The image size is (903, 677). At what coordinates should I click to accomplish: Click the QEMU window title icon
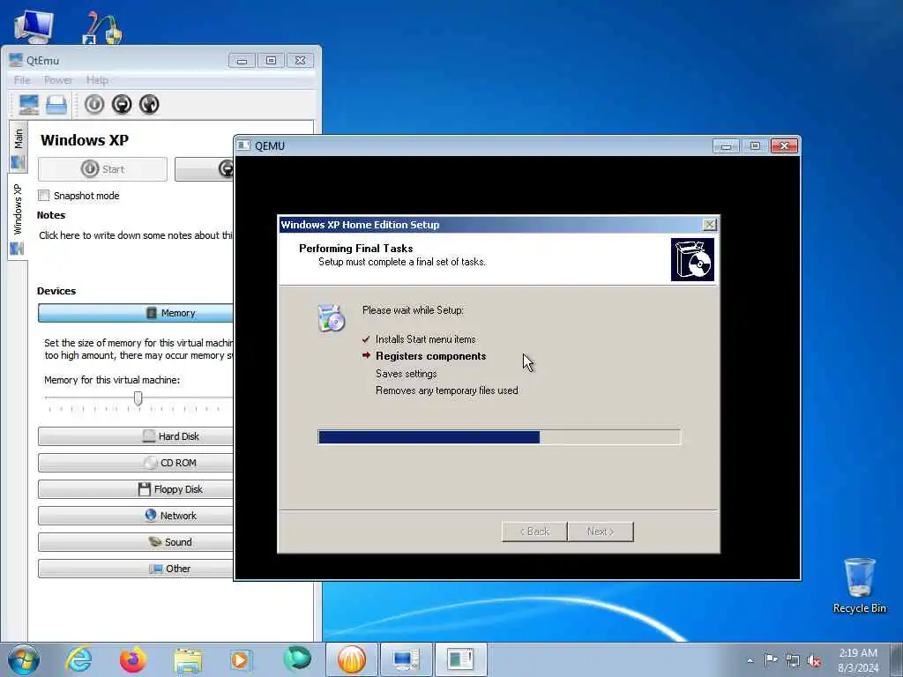pos(244,145)
